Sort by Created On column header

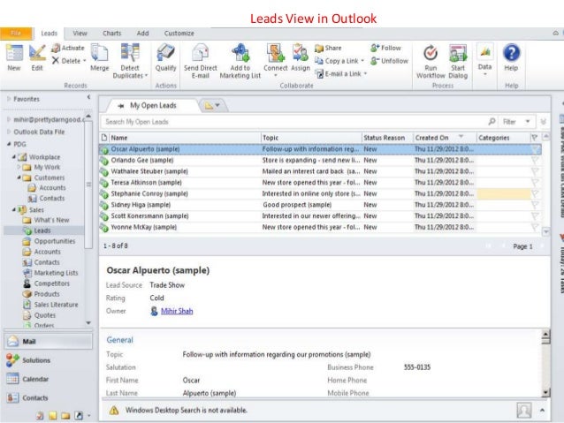pos(445,138)
